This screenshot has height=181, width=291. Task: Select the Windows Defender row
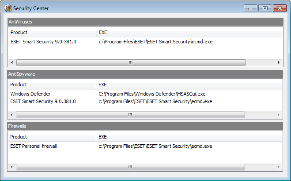click(x=145, y=94)
